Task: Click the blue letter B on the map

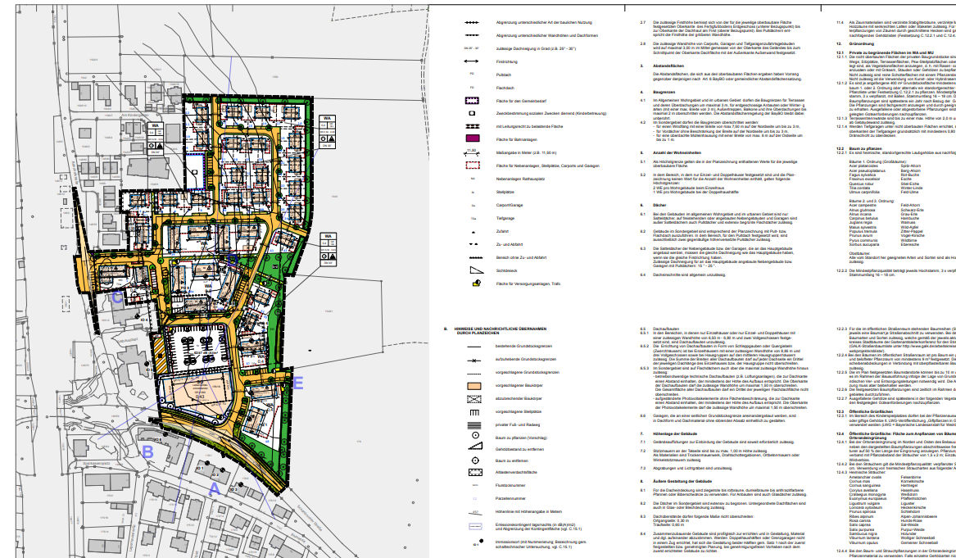Action: coord(147,451)
